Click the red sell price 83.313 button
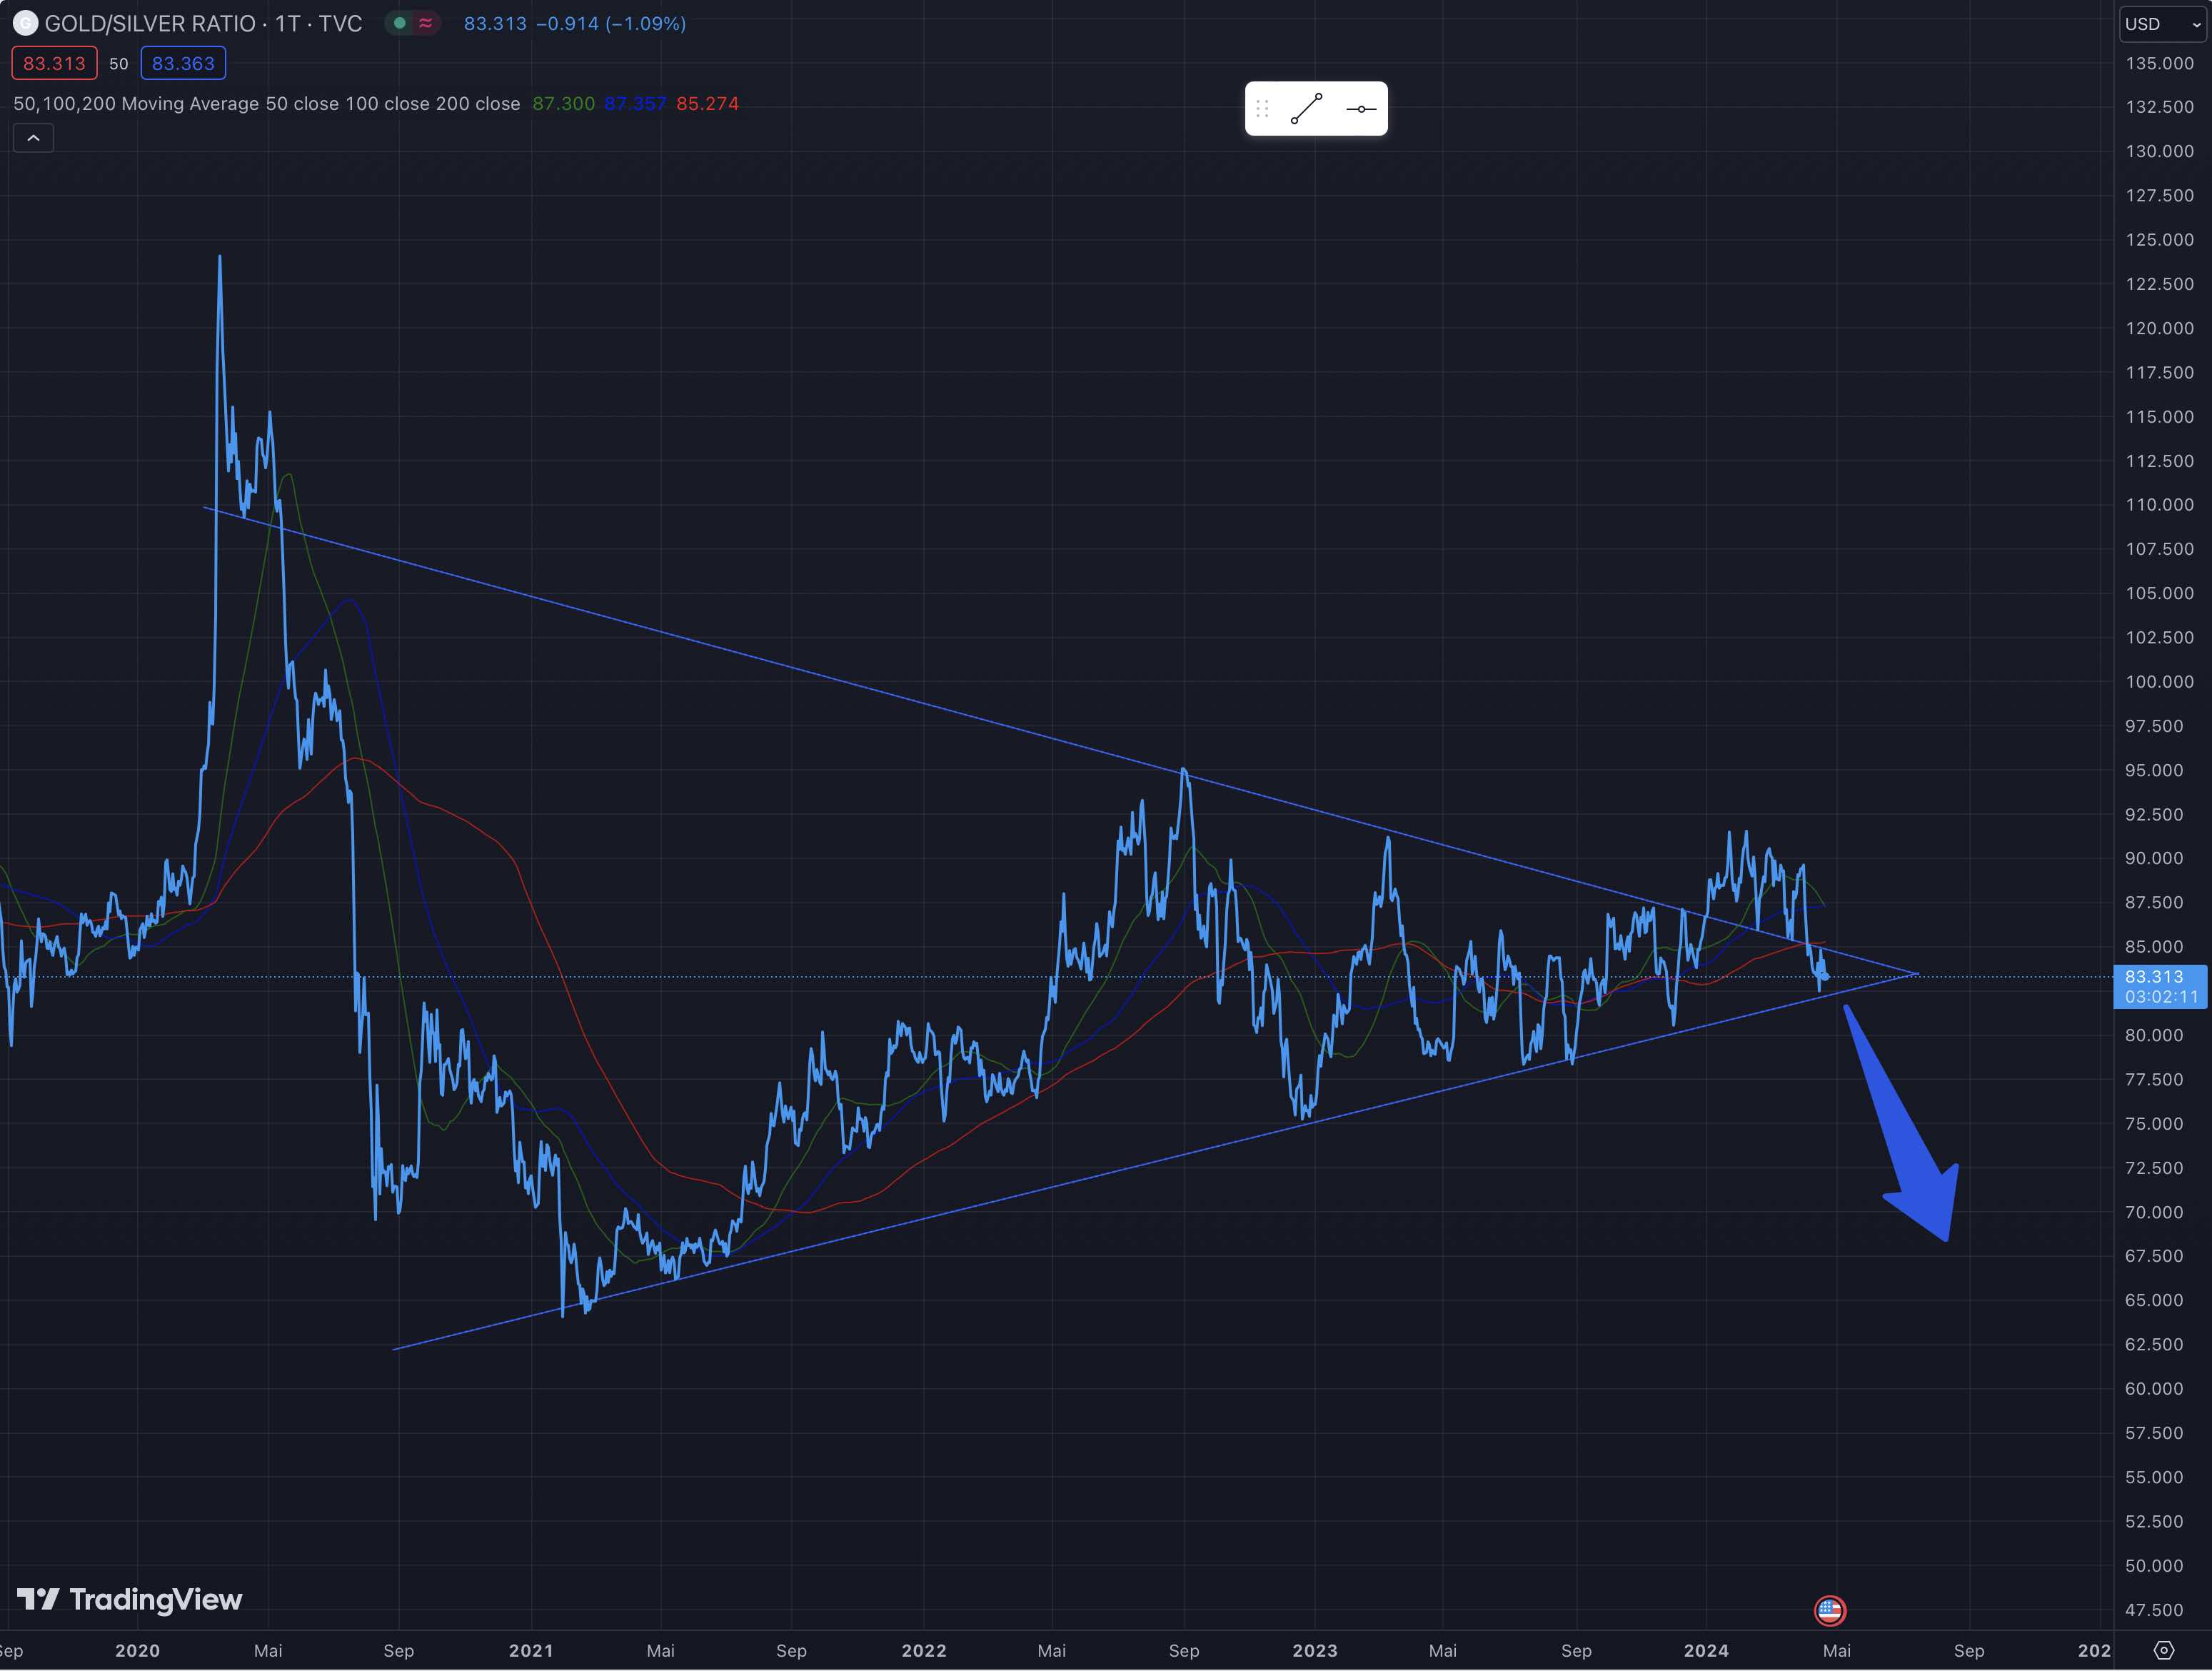 click(x=54, y=63)
